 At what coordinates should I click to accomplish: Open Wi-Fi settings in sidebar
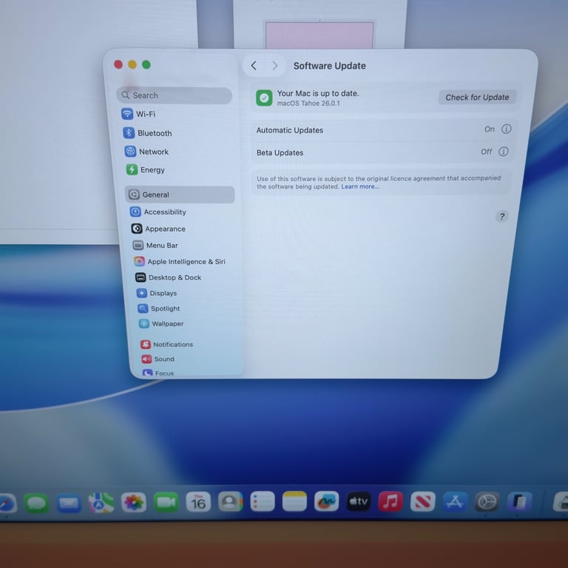point(138,114)
